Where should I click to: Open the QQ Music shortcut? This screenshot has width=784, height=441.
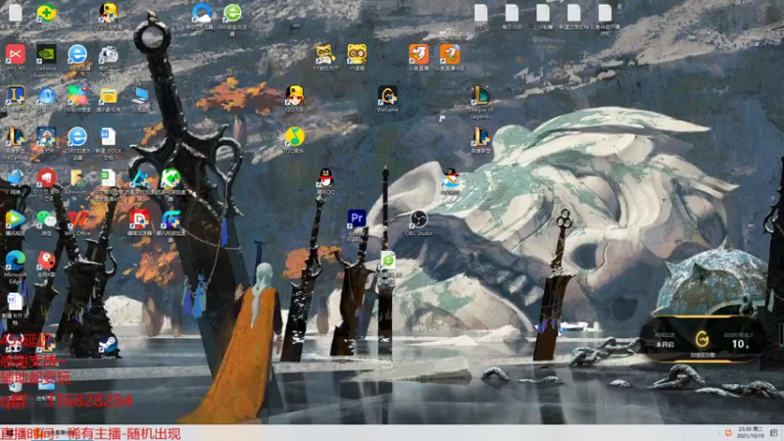tap(295, 136)
